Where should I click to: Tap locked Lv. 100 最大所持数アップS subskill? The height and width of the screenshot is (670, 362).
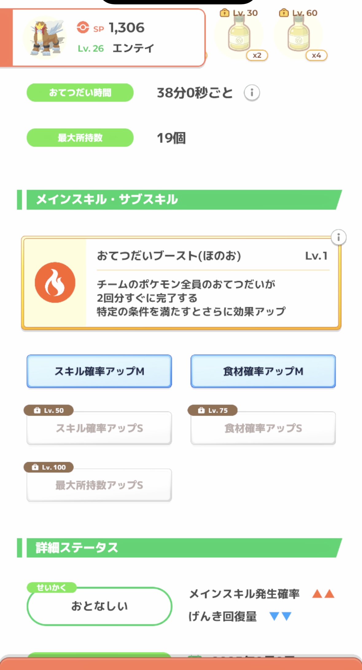click(x=99, y=485)
